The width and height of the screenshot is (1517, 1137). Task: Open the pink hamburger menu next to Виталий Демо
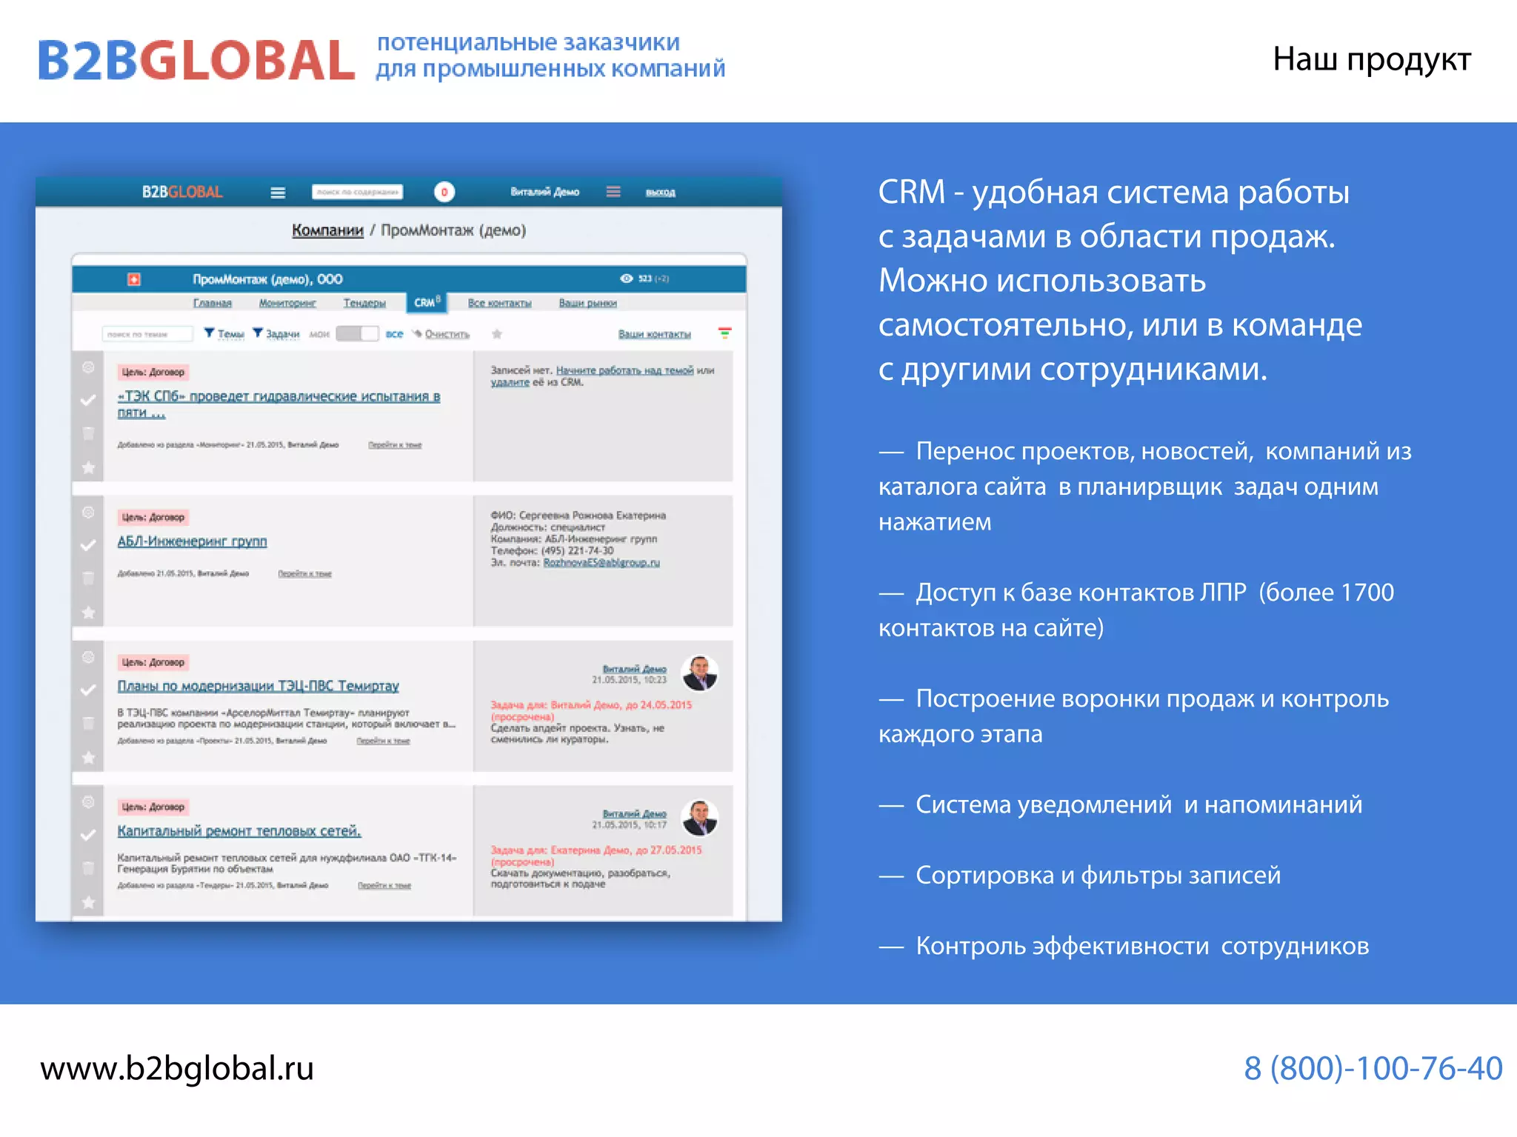click(x=613, y=192)
